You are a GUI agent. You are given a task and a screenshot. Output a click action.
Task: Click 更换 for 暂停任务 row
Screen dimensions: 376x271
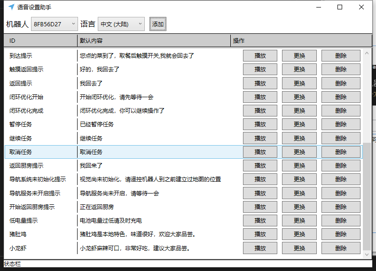click(299, 124)
